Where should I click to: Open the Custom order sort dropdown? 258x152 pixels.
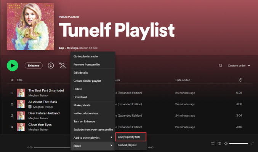point(239,66)
